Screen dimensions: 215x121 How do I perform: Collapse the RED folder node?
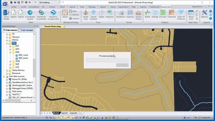7,43
